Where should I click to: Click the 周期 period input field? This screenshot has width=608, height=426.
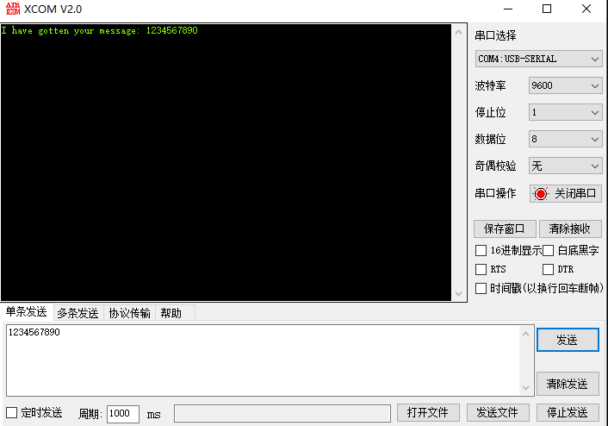coord(122,414)
